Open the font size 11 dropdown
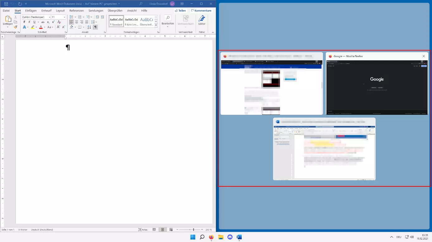This screenshot has width=432, height=242. point(64,17)
